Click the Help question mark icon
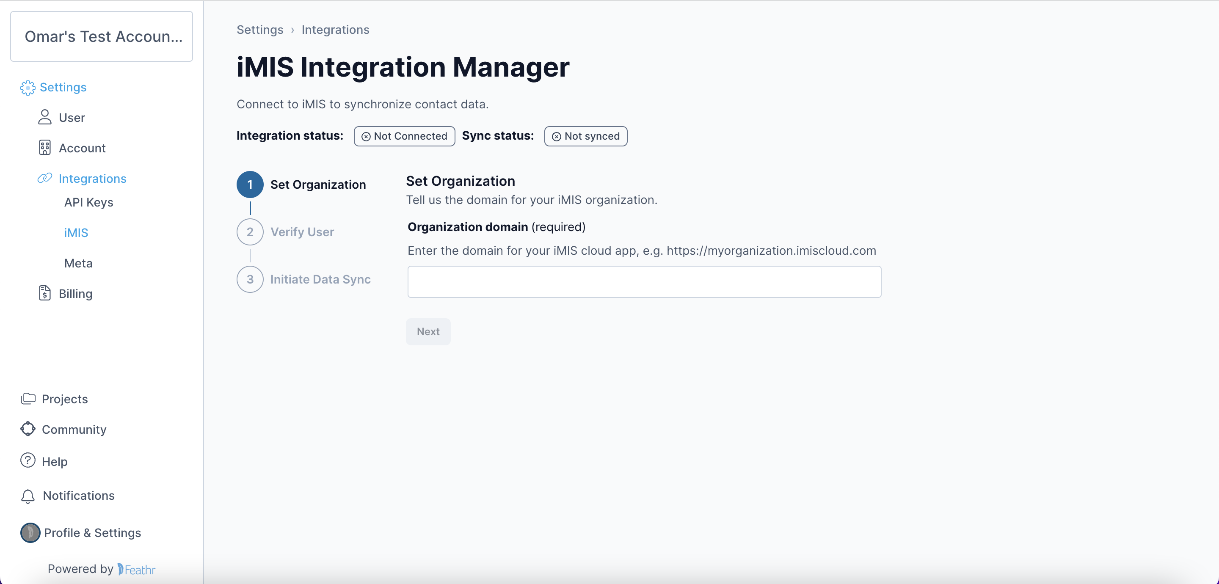This screenshot has width=1219, height=584. [x=27, y=461]
